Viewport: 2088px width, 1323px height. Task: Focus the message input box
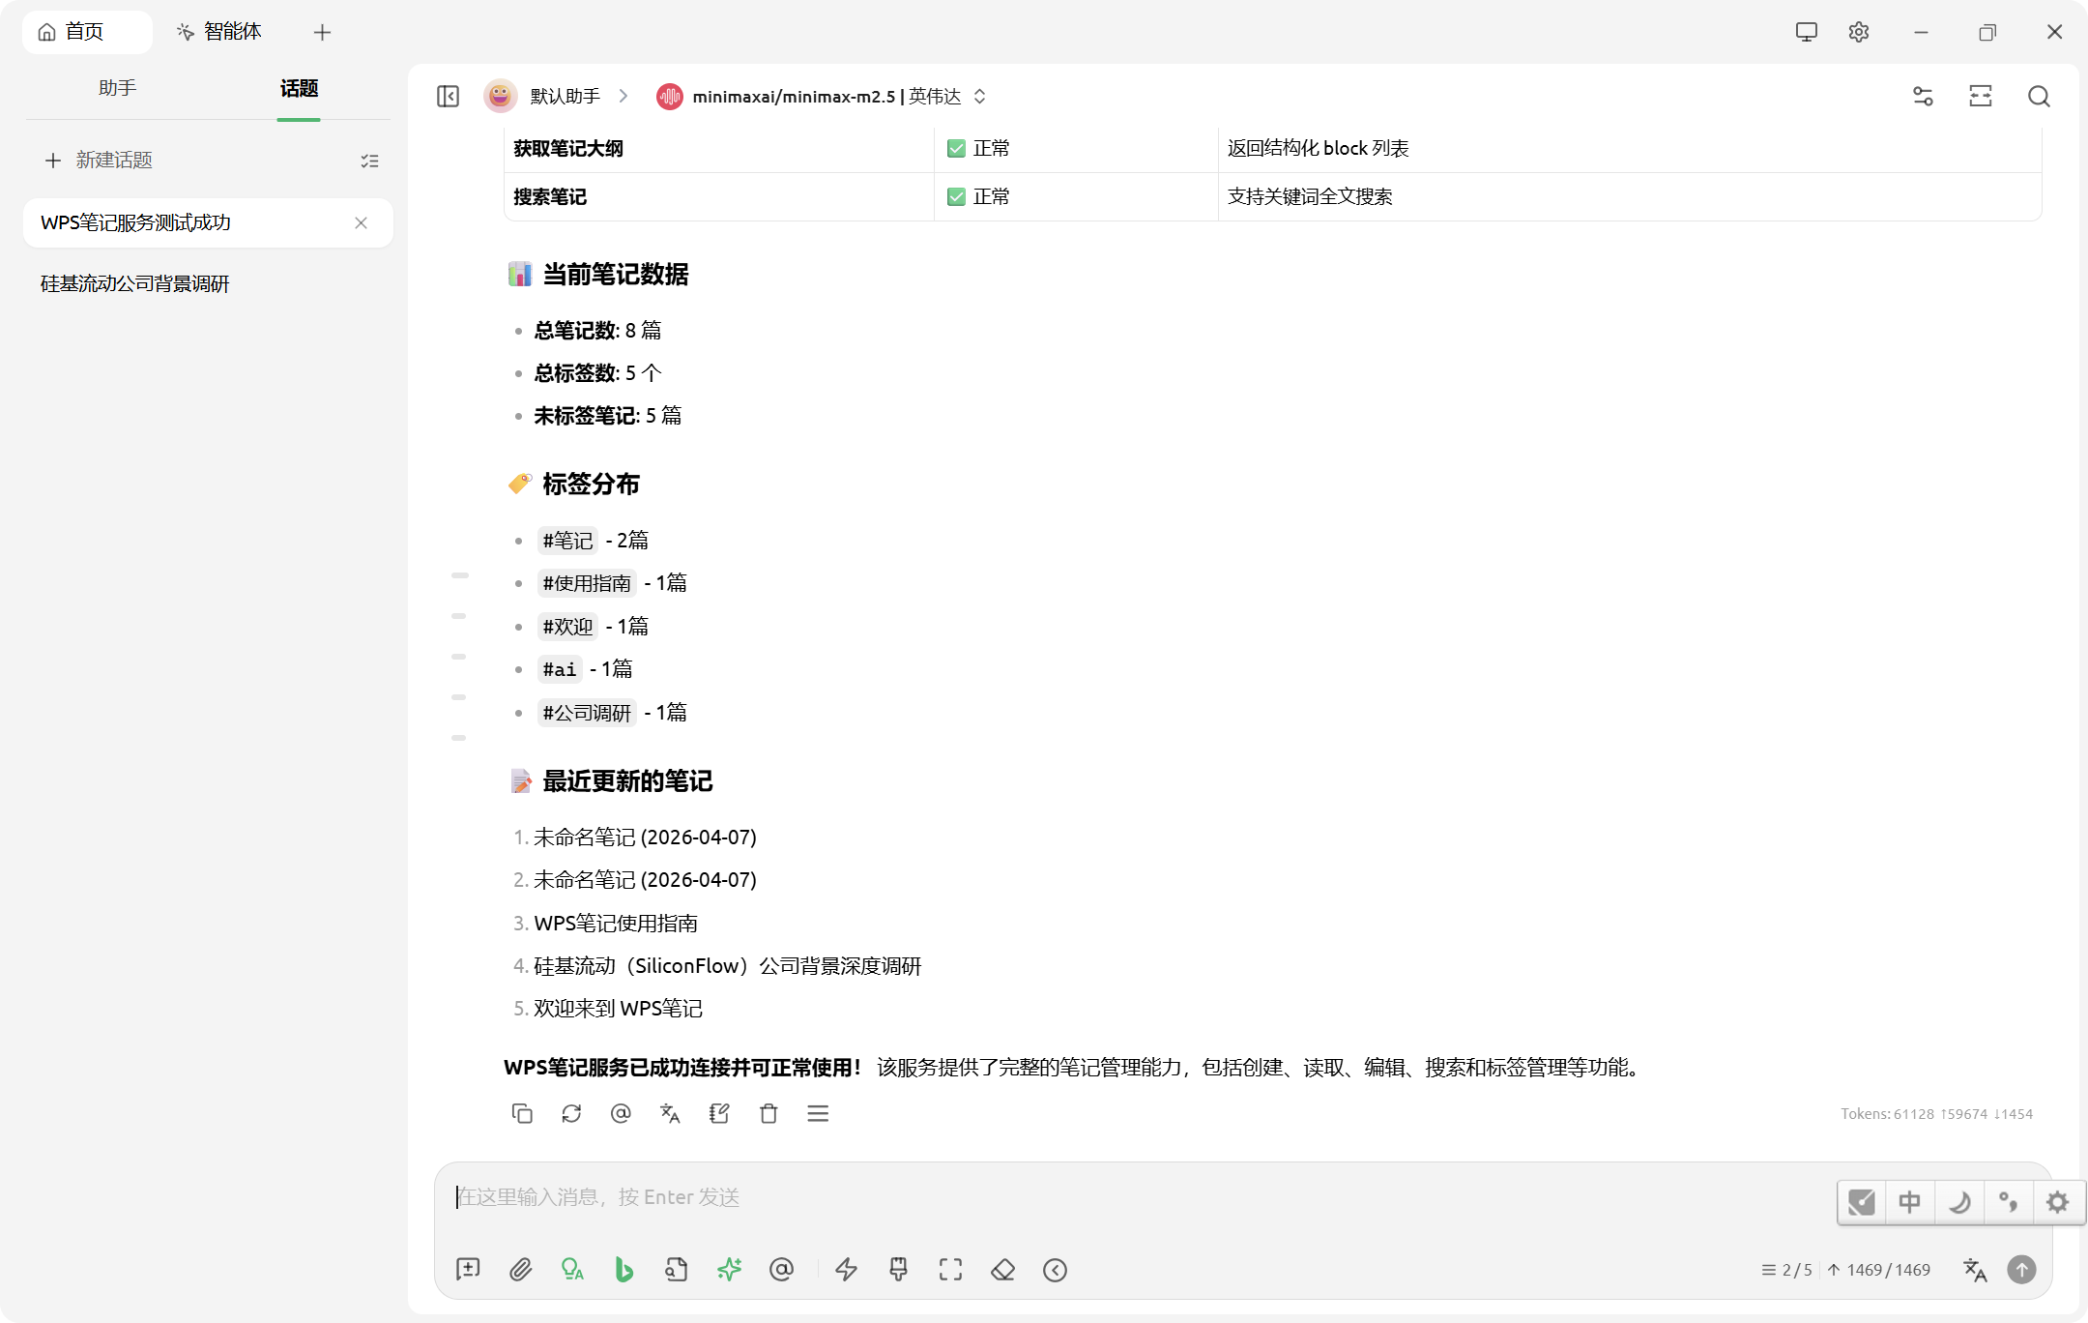1141,1197
